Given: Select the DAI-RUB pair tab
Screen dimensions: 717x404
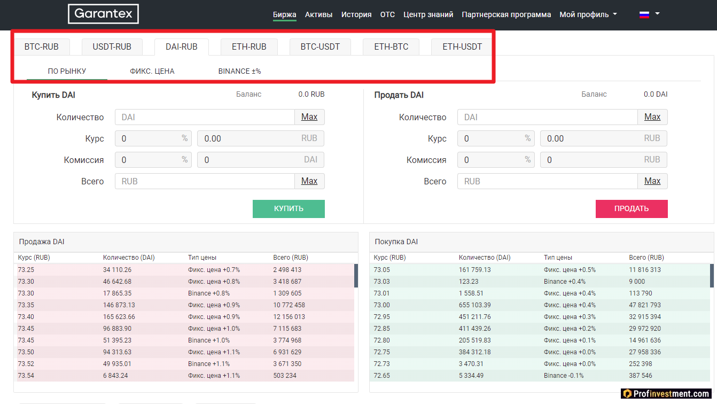Looking at the screenshot, I should click(182, 46).
